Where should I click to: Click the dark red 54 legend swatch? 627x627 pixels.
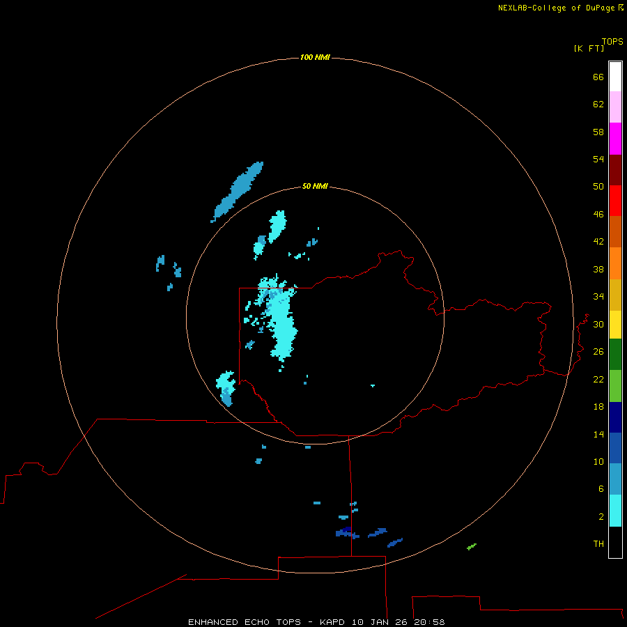[x=615, y=170]
